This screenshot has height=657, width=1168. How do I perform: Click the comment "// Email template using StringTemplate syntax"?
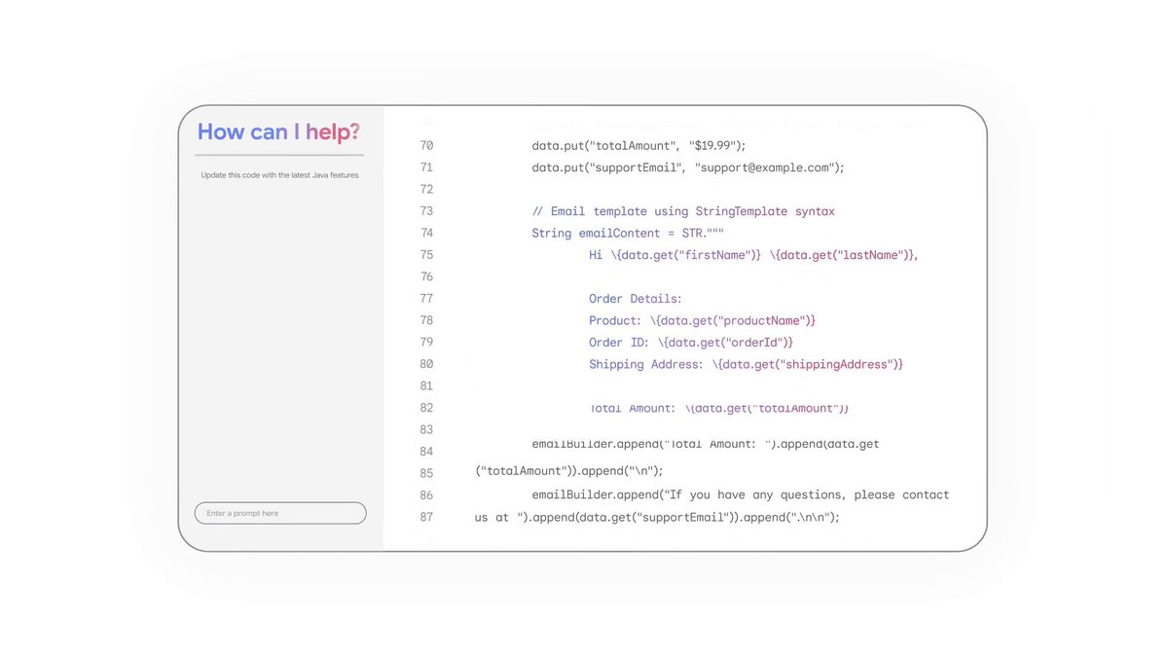pos(683,211)
